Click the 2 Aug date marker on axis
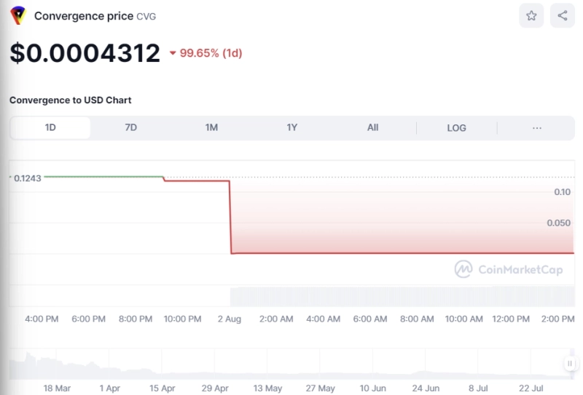Image resolution: width=583 pixels, height=395 pixels. [230, 319]
